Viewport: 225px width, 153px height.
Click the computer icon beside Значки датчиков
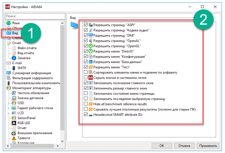pyautogui.click(x=14, y=98)
